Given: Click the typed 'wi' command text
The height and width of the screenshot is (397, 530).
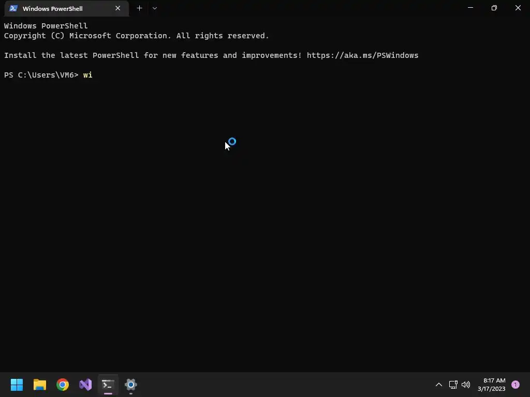Looking at the screenshot, I should pyautogui.click(x=88, y=75).
